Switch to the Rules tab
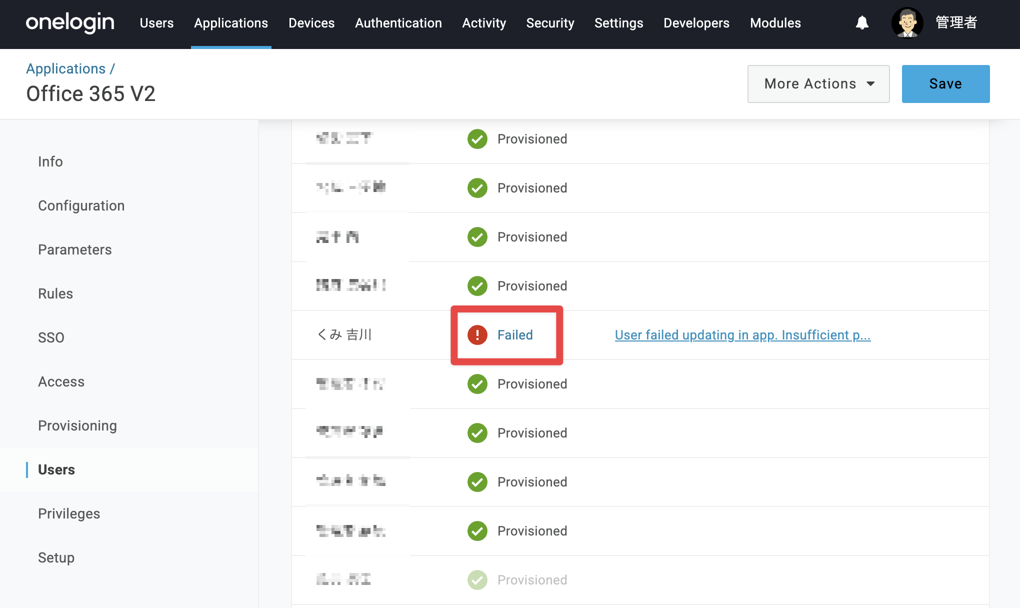Screen dimensions: 1020x608 [x=55, y=293]
